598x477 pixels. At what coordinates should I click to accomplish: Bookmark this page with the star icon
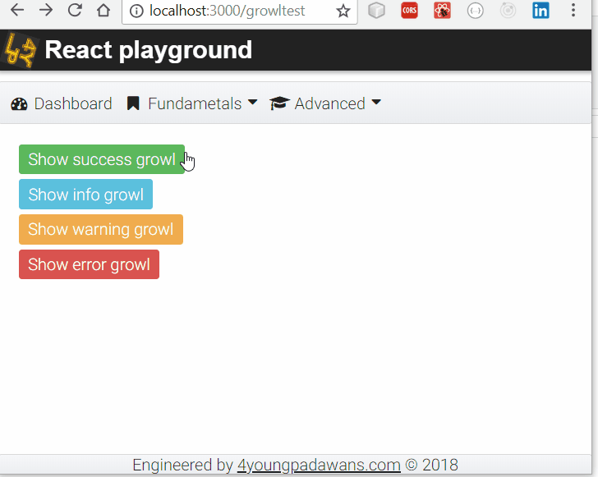pos(343,11)
